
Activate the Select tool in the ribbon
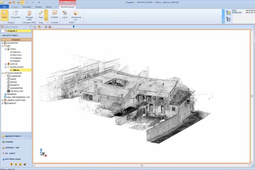click(x=5, y=15)
